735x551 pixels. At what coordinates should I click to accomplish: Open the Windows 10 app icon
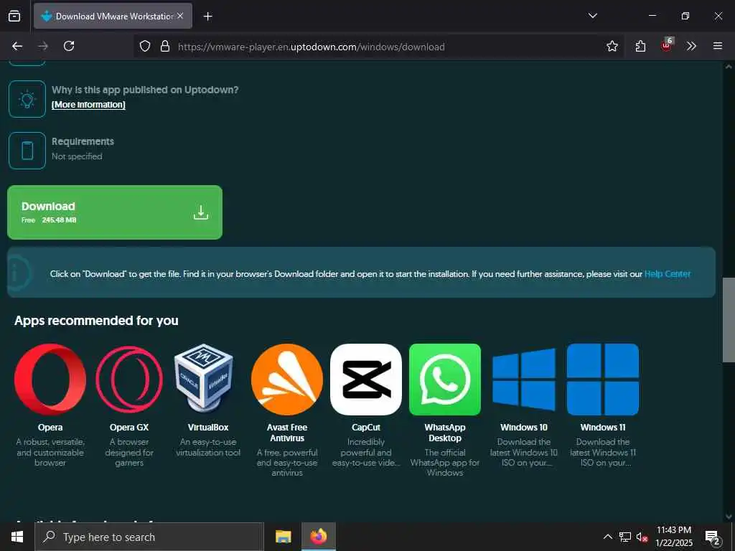(524, 380)
